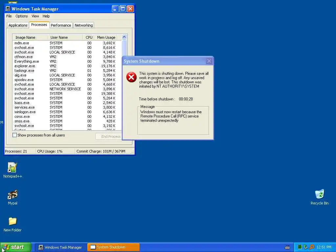336x252 pixels.
Task: Minimize the Windows Task Manager window
Action: coord(115,9)
